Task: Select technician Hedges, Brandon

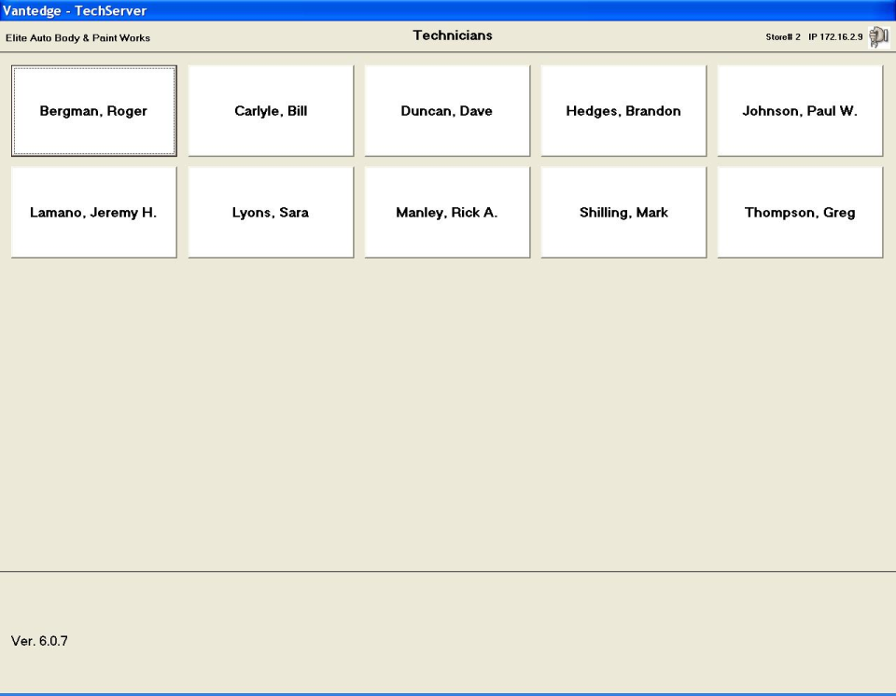Action: (x=623, y=110)
